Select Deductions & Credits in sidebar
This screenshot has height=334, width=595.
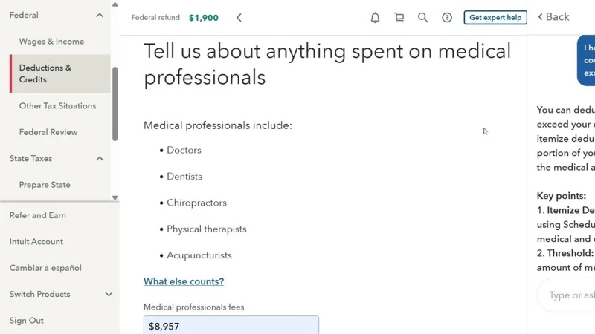[45, 73]
